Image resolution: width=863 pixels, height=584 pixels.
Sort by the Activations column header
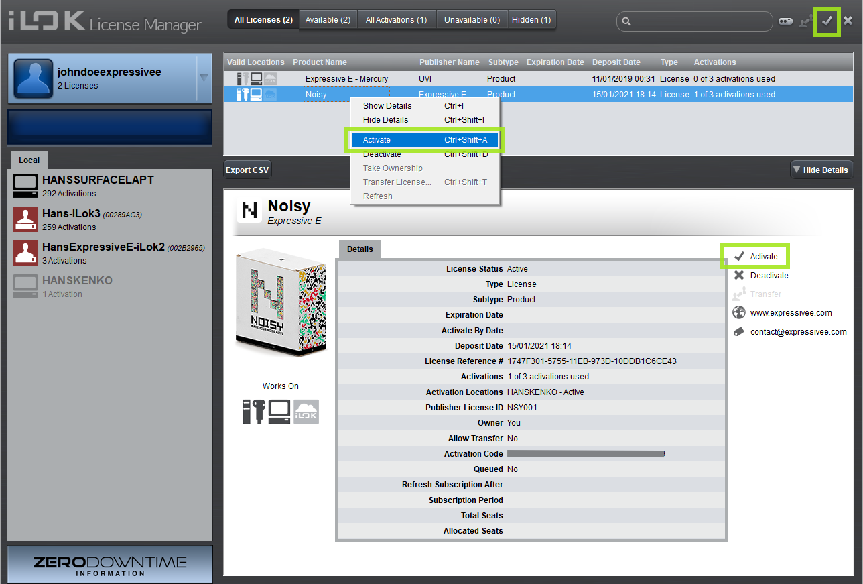[715, 62]
